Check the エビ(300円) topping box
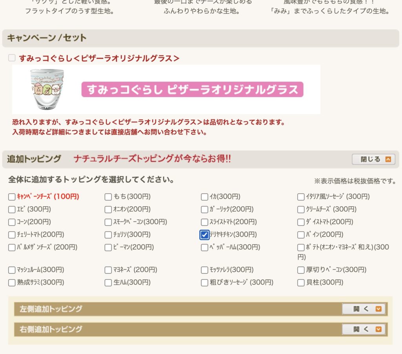 pos(12,209)
